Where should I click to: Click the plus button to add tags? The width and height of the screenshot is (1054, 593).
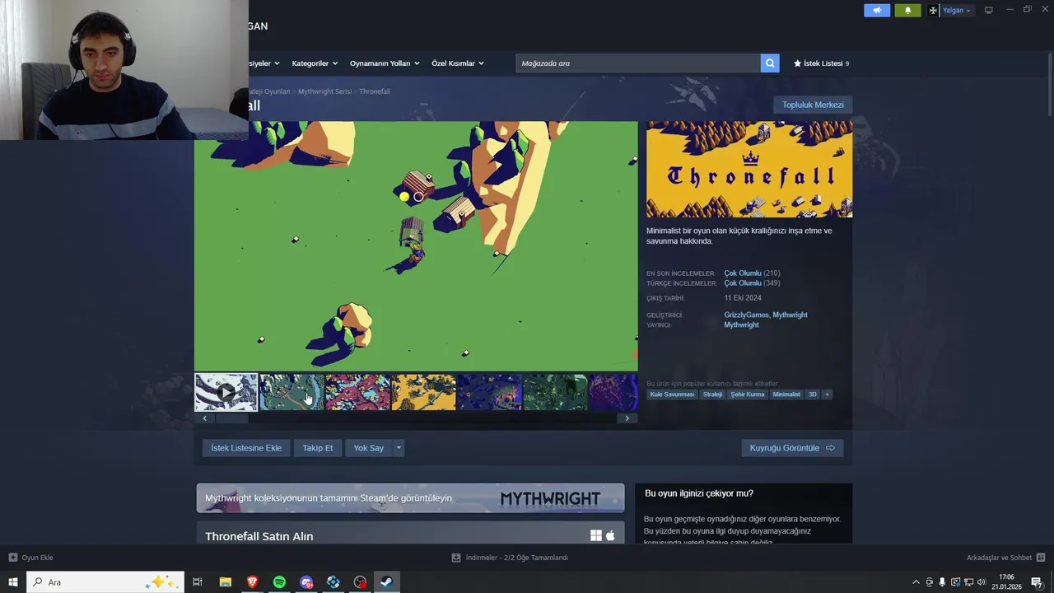(828, 395)
